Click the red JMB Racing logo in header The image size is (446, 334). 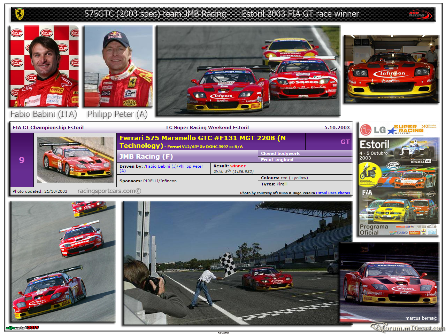click(420, 15)
